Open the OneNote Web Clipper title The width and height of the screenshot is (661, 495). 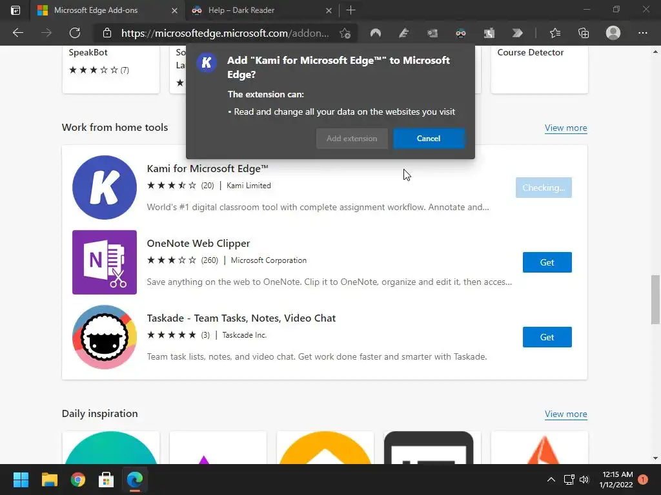pyautogui.click(x=198, y=244)
